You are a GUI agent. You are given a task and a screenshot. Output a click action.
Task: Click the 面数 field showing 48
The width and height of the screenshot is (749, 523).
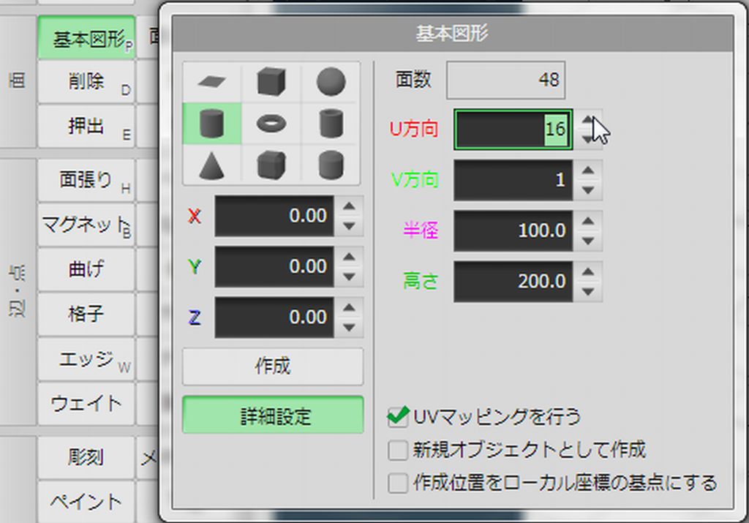click(506, 80)
